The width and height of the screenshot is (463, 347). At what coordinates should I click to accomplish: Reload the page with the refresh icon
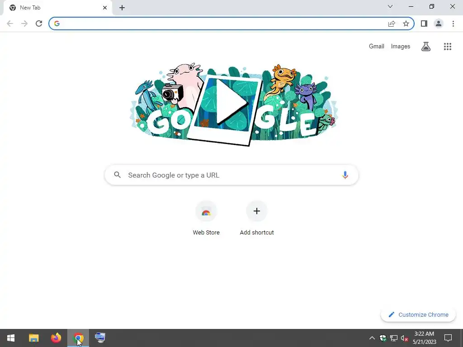pyautogui.click(x=39, y=23)
